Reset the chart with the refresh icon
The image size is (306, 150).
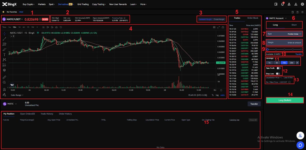(x=61, y=27)
